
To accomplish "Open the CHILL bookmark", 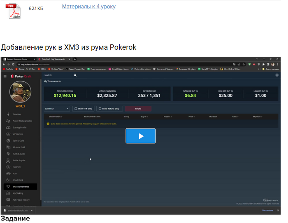I will click(42, 69).
